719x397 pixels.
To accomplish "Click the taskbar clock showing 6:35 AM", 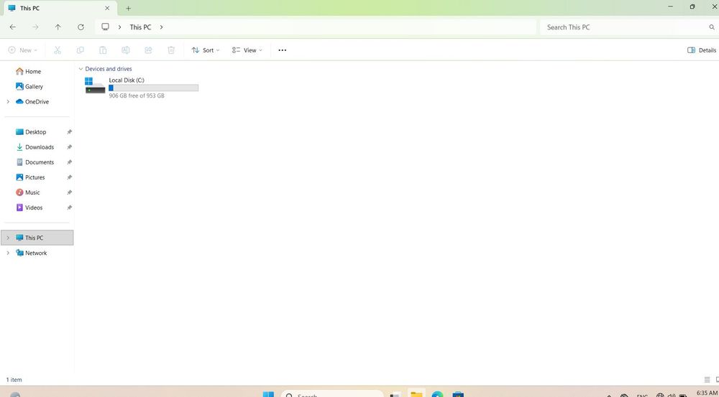I will tap(706, 393).
